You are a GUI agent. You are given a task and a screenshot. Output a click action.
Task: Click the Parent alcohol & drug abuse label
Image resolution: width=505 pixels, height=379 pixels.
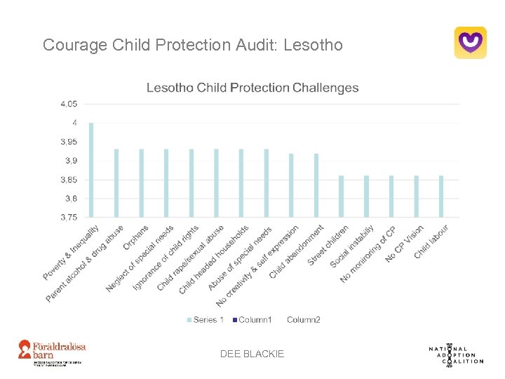[x=86, y=265]
